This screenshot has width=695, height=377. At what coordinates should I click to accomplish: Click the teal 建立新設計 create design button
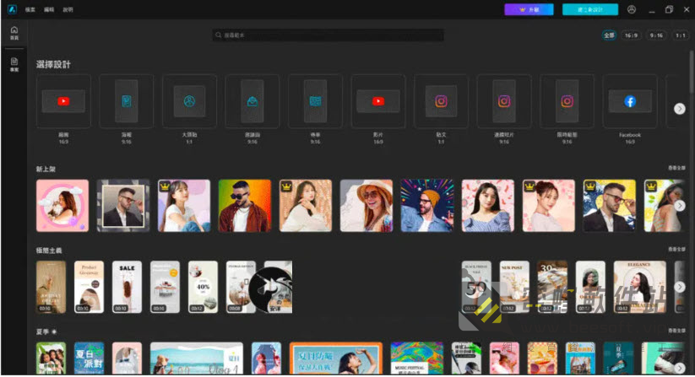coord(590,9)
